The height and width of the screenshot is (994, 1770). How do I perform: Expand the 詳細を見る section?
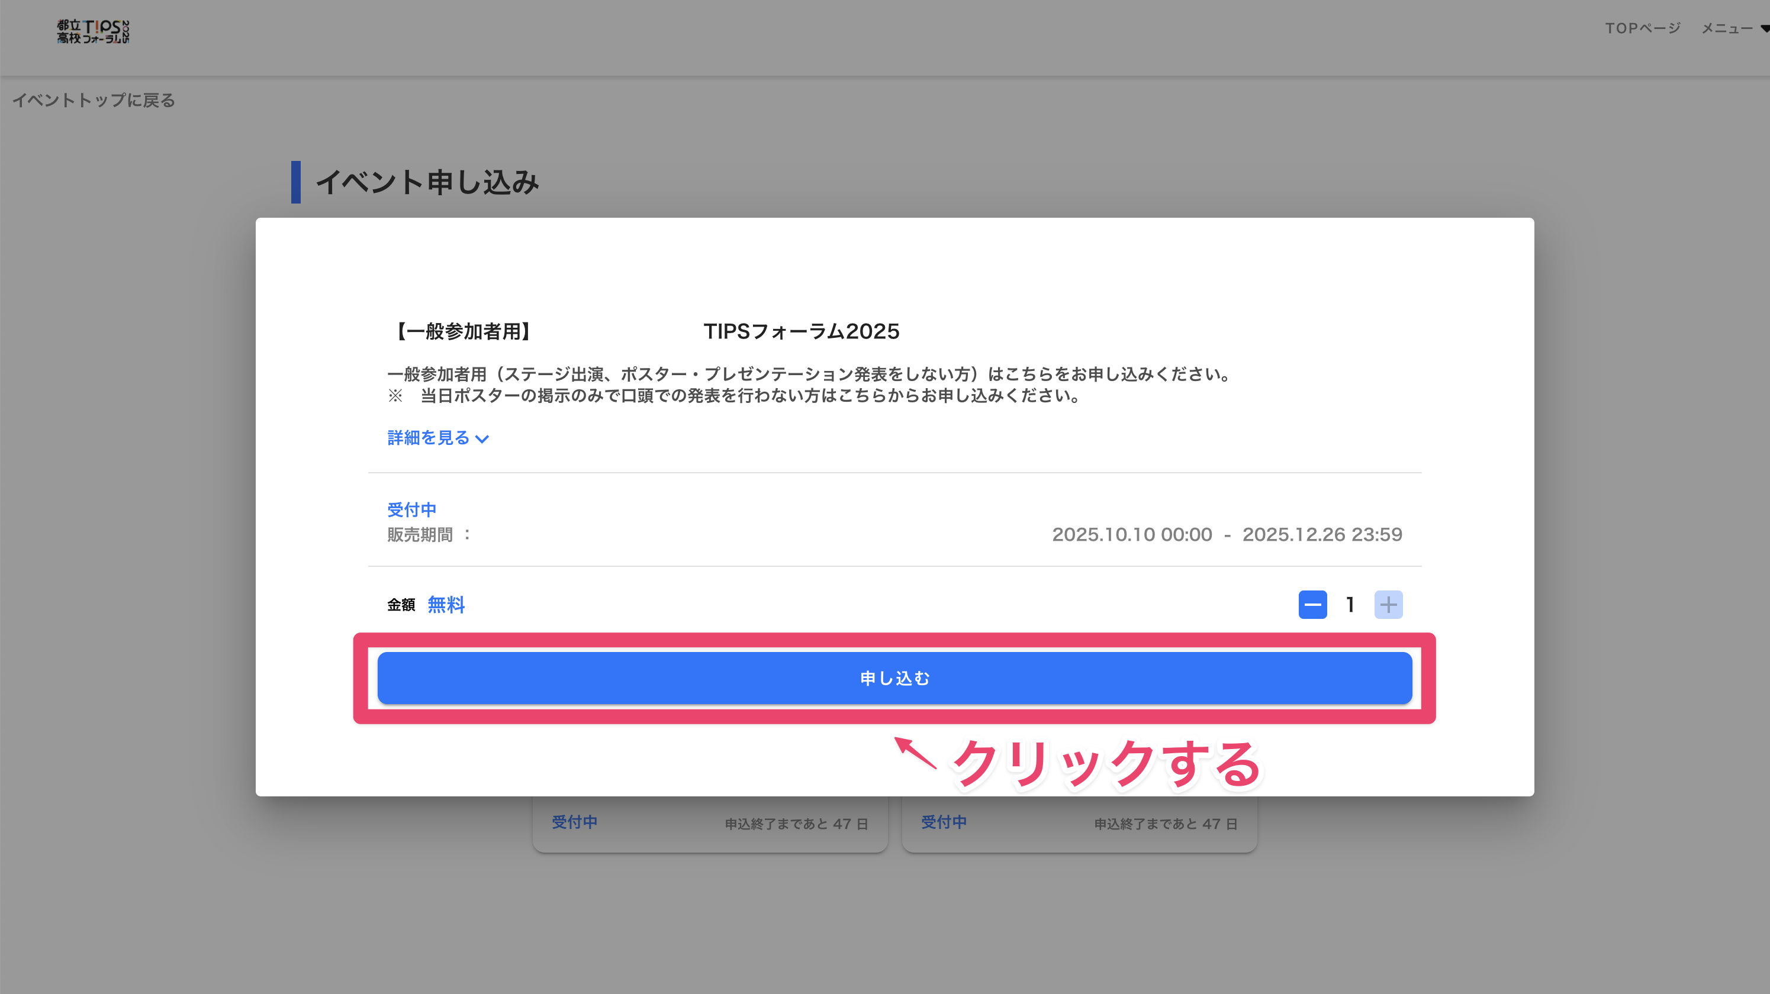[429, 438]
